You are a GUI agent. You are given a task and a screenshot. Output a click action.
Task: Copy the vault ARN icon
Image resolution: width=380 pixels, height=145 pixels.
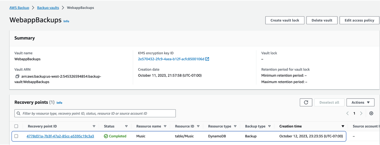coord(17,76)
